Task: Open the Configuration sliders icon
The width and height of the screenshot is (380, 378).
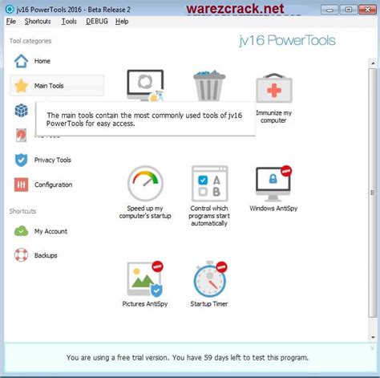Action: pos(21,185)
